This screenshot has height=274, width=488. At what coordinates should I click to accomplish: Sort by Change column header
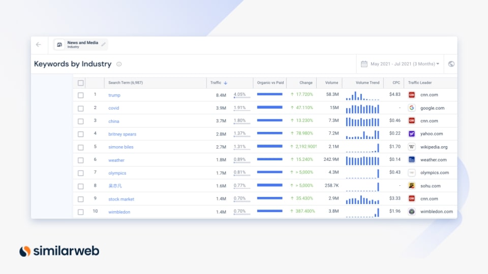pyautogui.click(x=306, y=83)
